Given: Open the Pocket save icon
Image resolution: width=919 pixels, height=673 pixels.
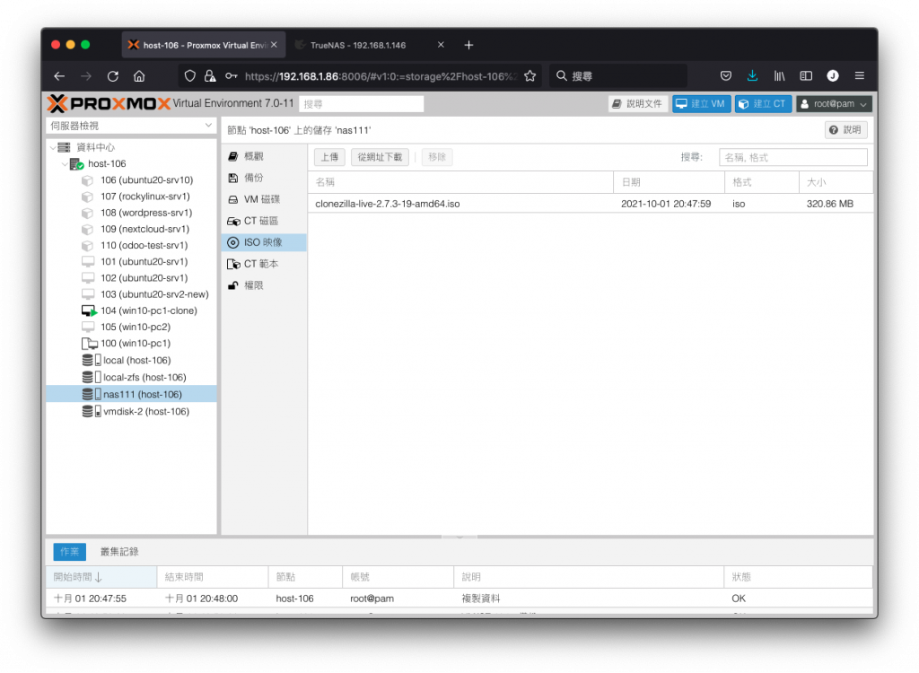Looking at the screenshot, I should (x=725, y=75).
